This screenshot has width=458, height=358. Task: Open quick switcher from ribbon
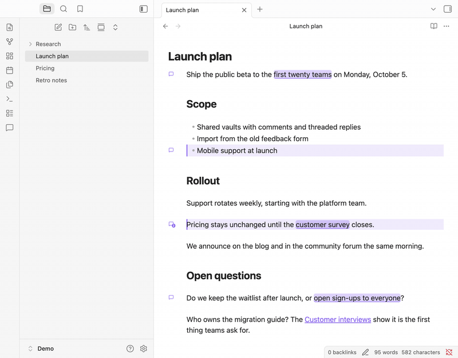point(10,27)
